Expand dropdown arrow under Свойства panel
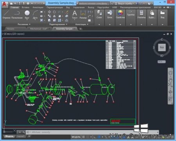176x141 pixels. click(120, 24)
